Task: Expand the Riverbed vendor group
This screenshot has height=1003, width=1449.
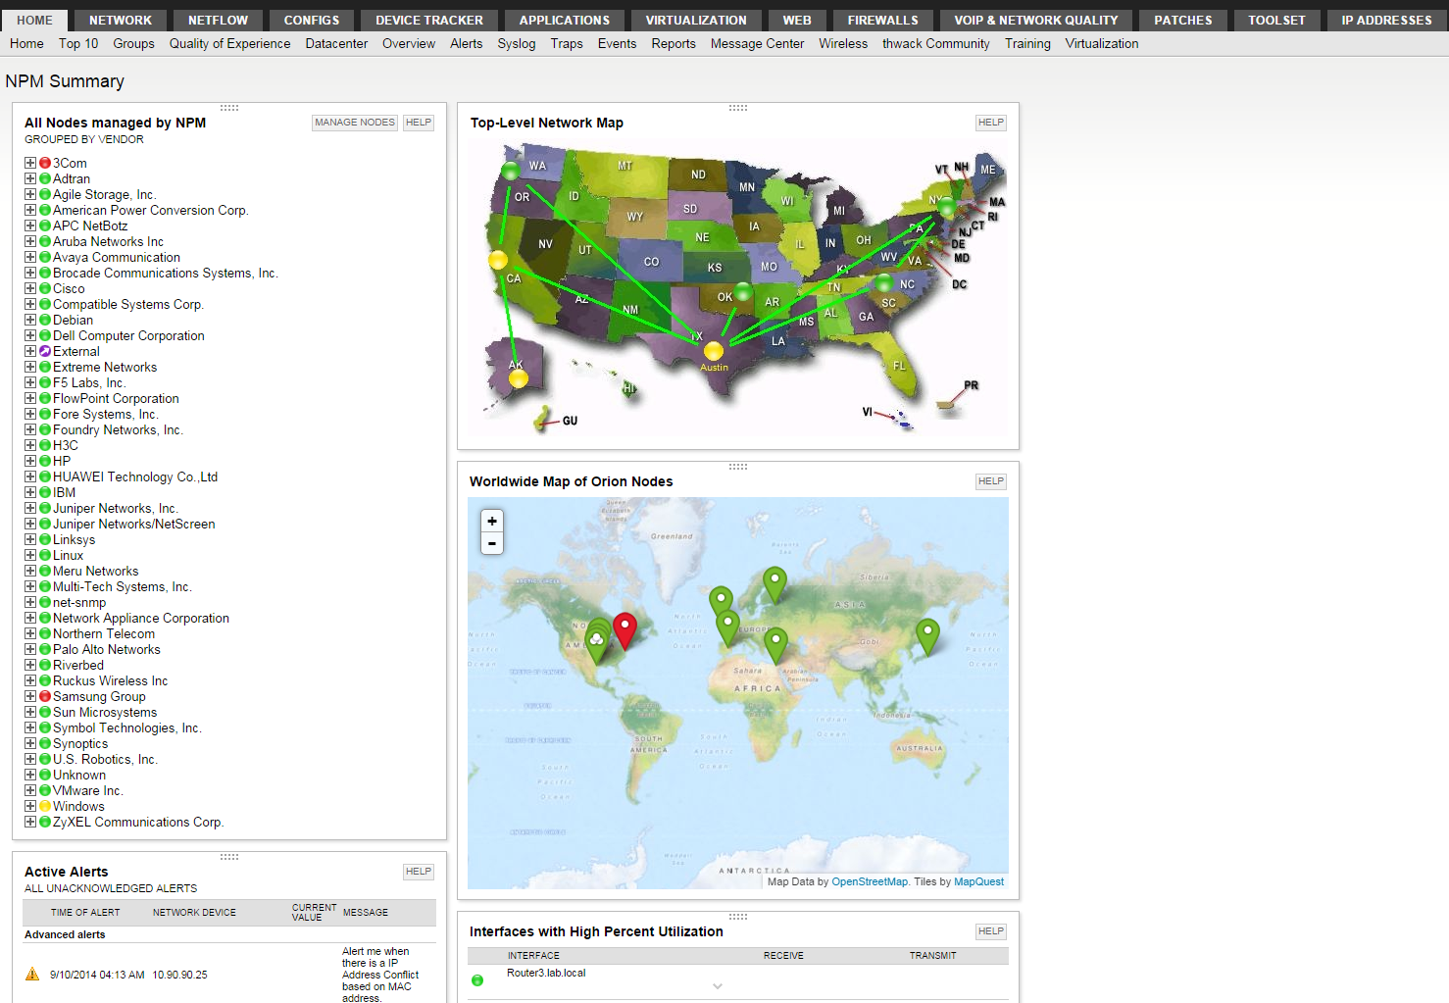Action: [30, 666]
